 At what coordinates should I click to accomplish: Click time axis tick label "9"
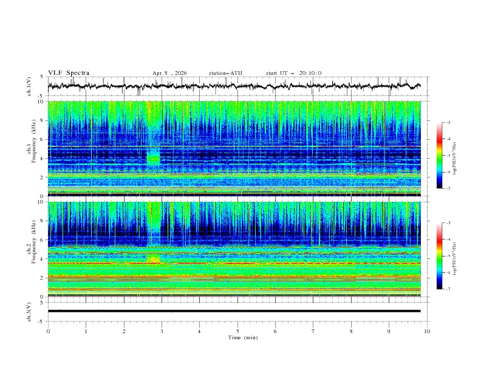click(389, 331)
